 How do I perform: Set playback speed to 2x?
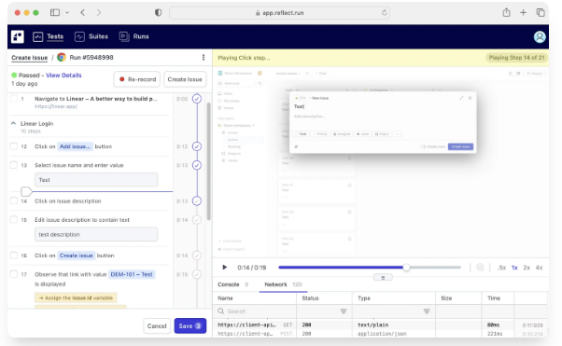coord(527,268)
